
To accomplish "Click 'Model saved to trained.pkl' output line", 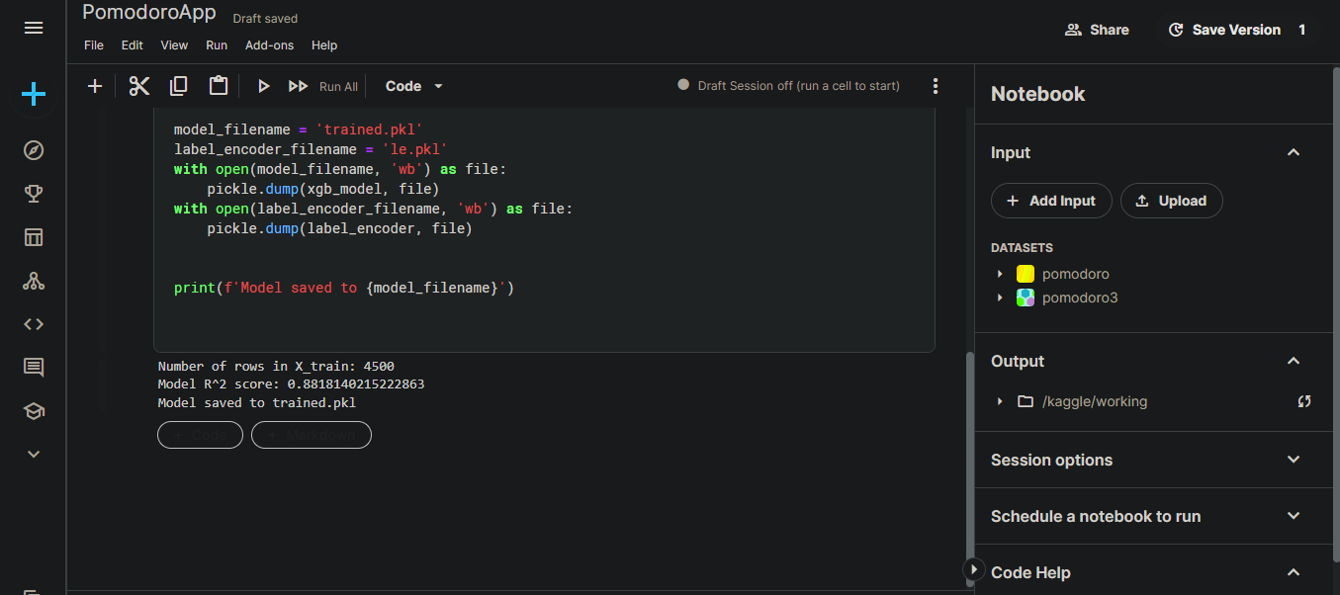I will tap(257, 403).
